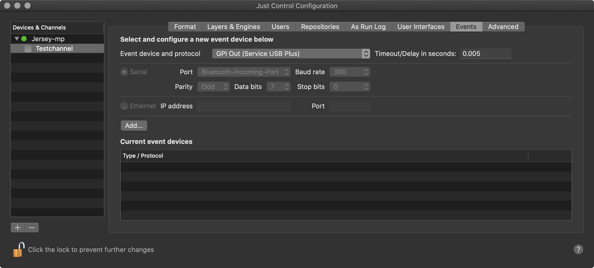Open the Baud rate dropdown

[350, 72]
